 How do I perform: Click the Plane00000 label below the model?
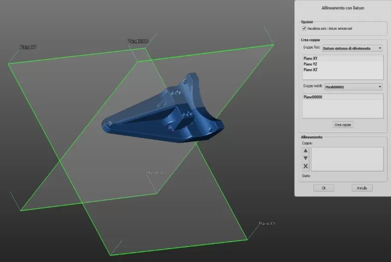click(x=157, y=173)
